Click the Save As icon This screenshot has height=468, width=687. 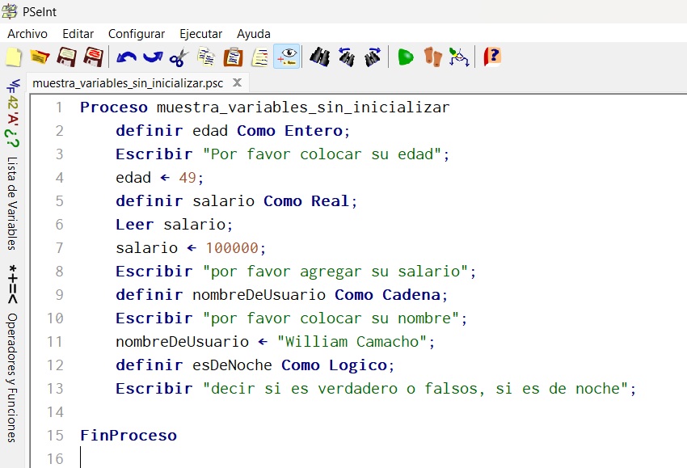[93, 57]
